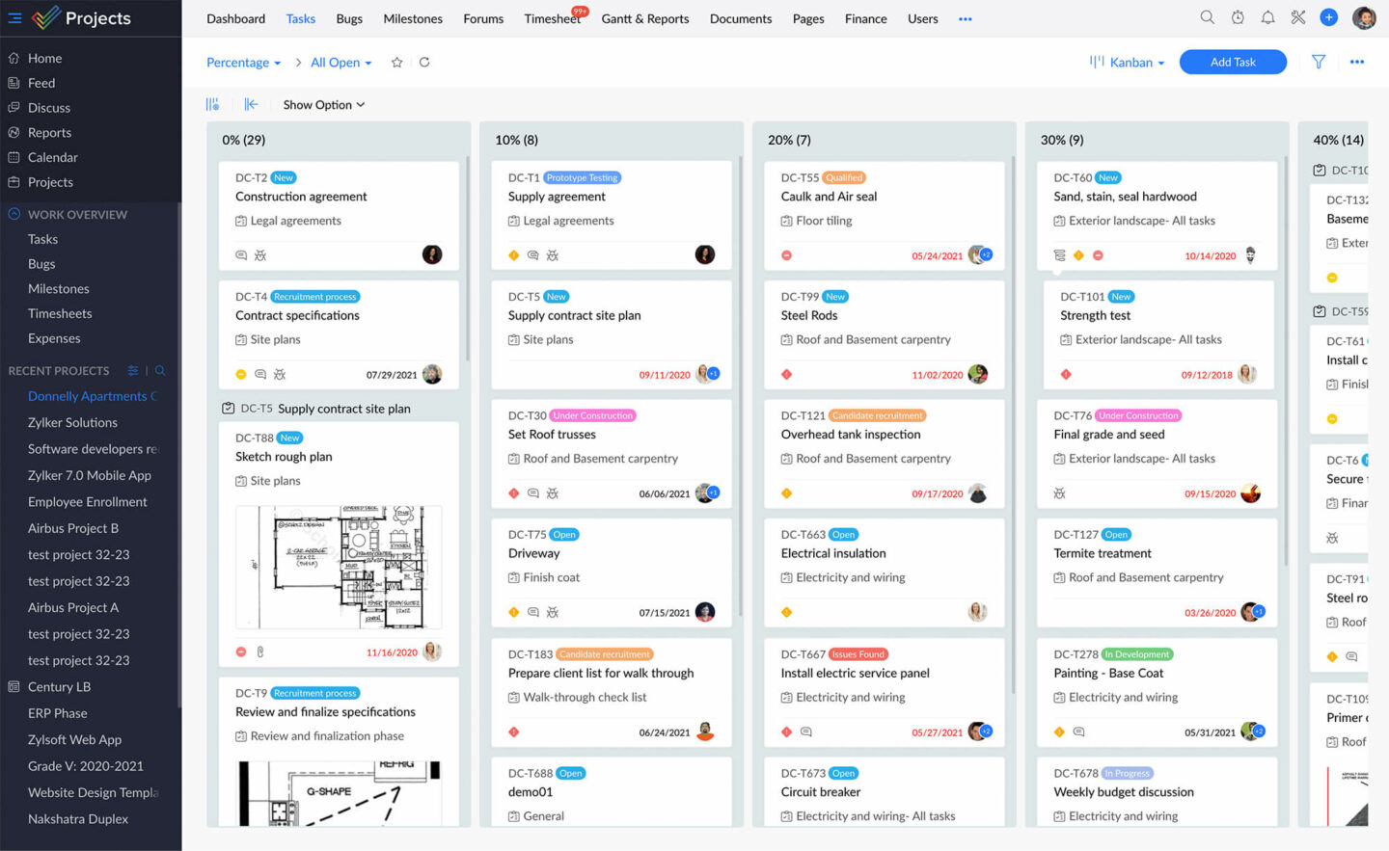
Task: Click the search icon in Recent Projects header
Action: [x=160, y=370]
